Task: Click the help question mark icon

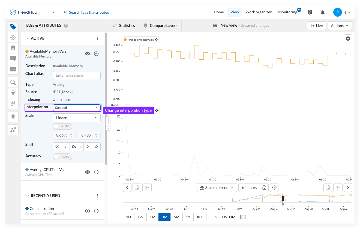Action: [310, 12]
